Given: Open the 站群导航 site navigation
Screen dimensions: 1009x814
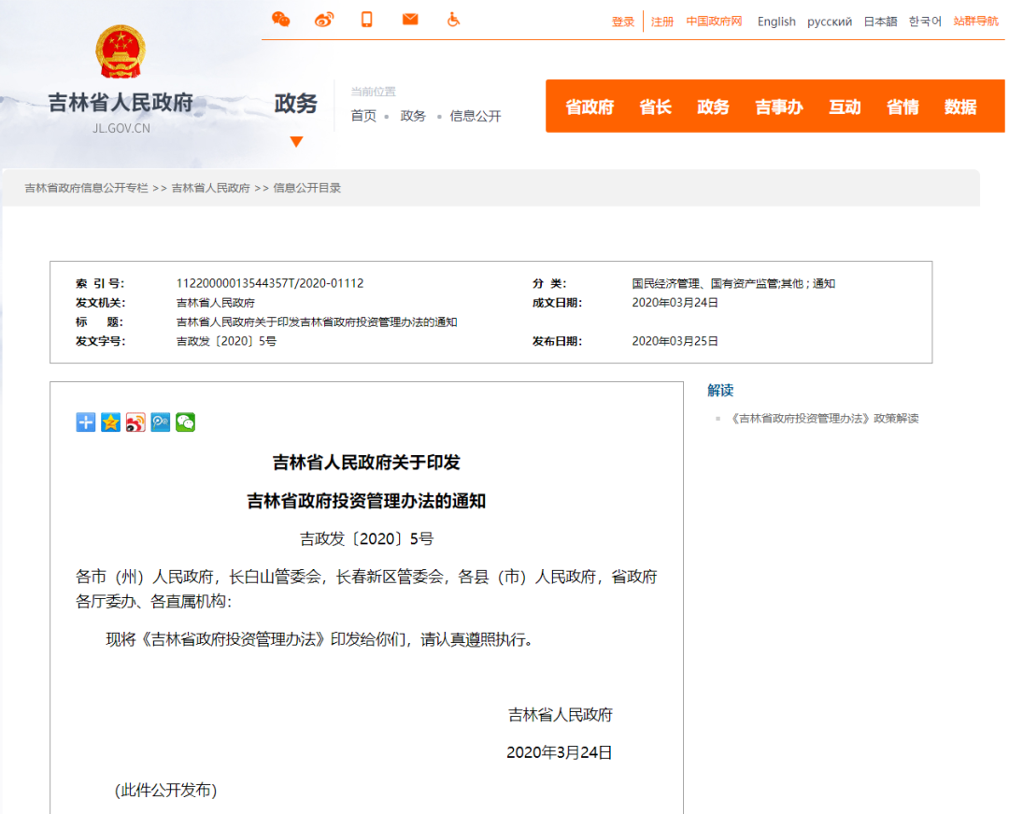Looking at the screenshot, I should pos(975,21).
